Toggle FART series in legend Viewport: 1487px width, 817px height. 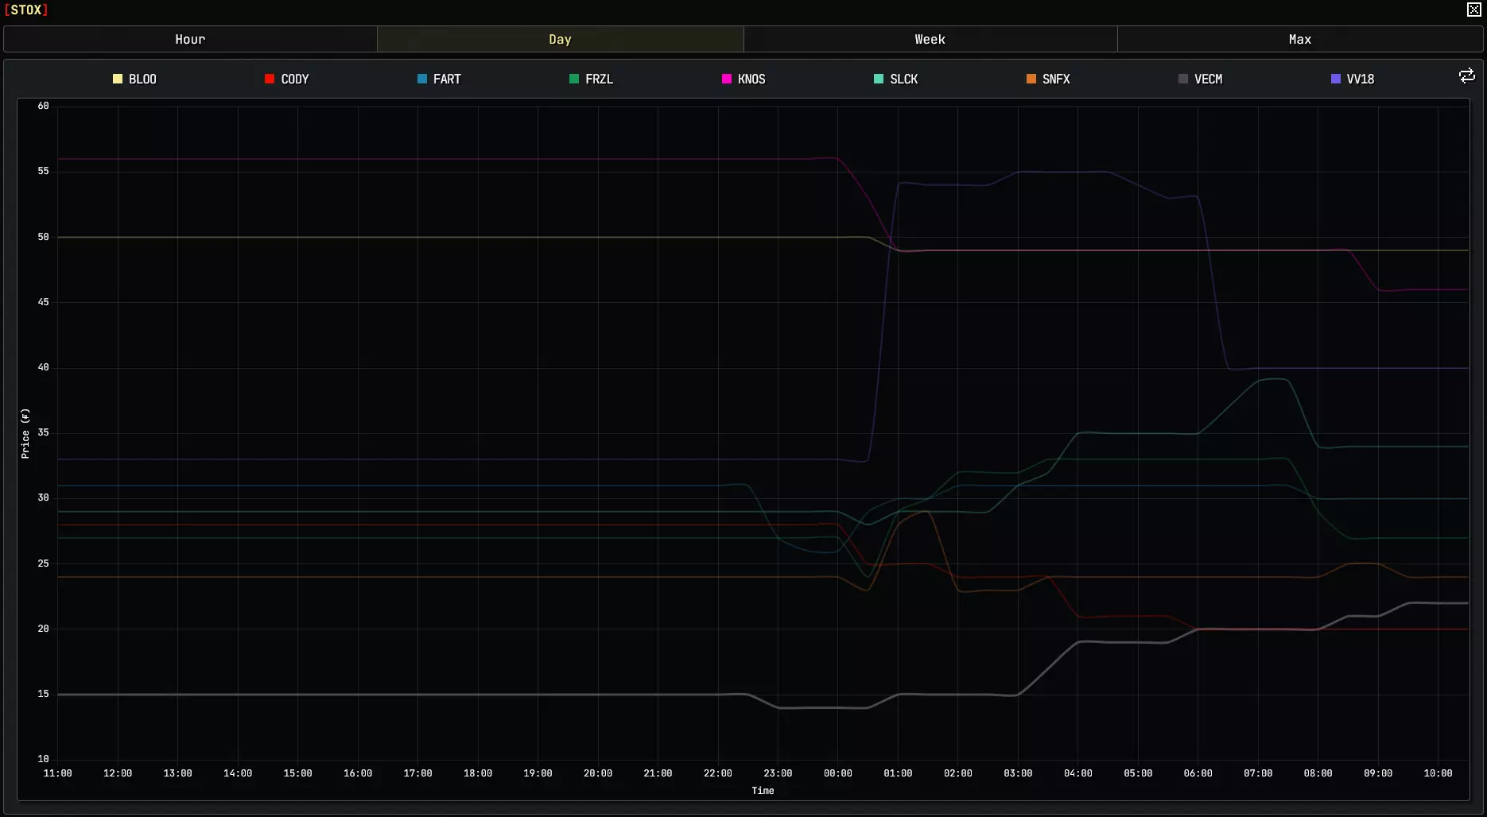point(439,79)
